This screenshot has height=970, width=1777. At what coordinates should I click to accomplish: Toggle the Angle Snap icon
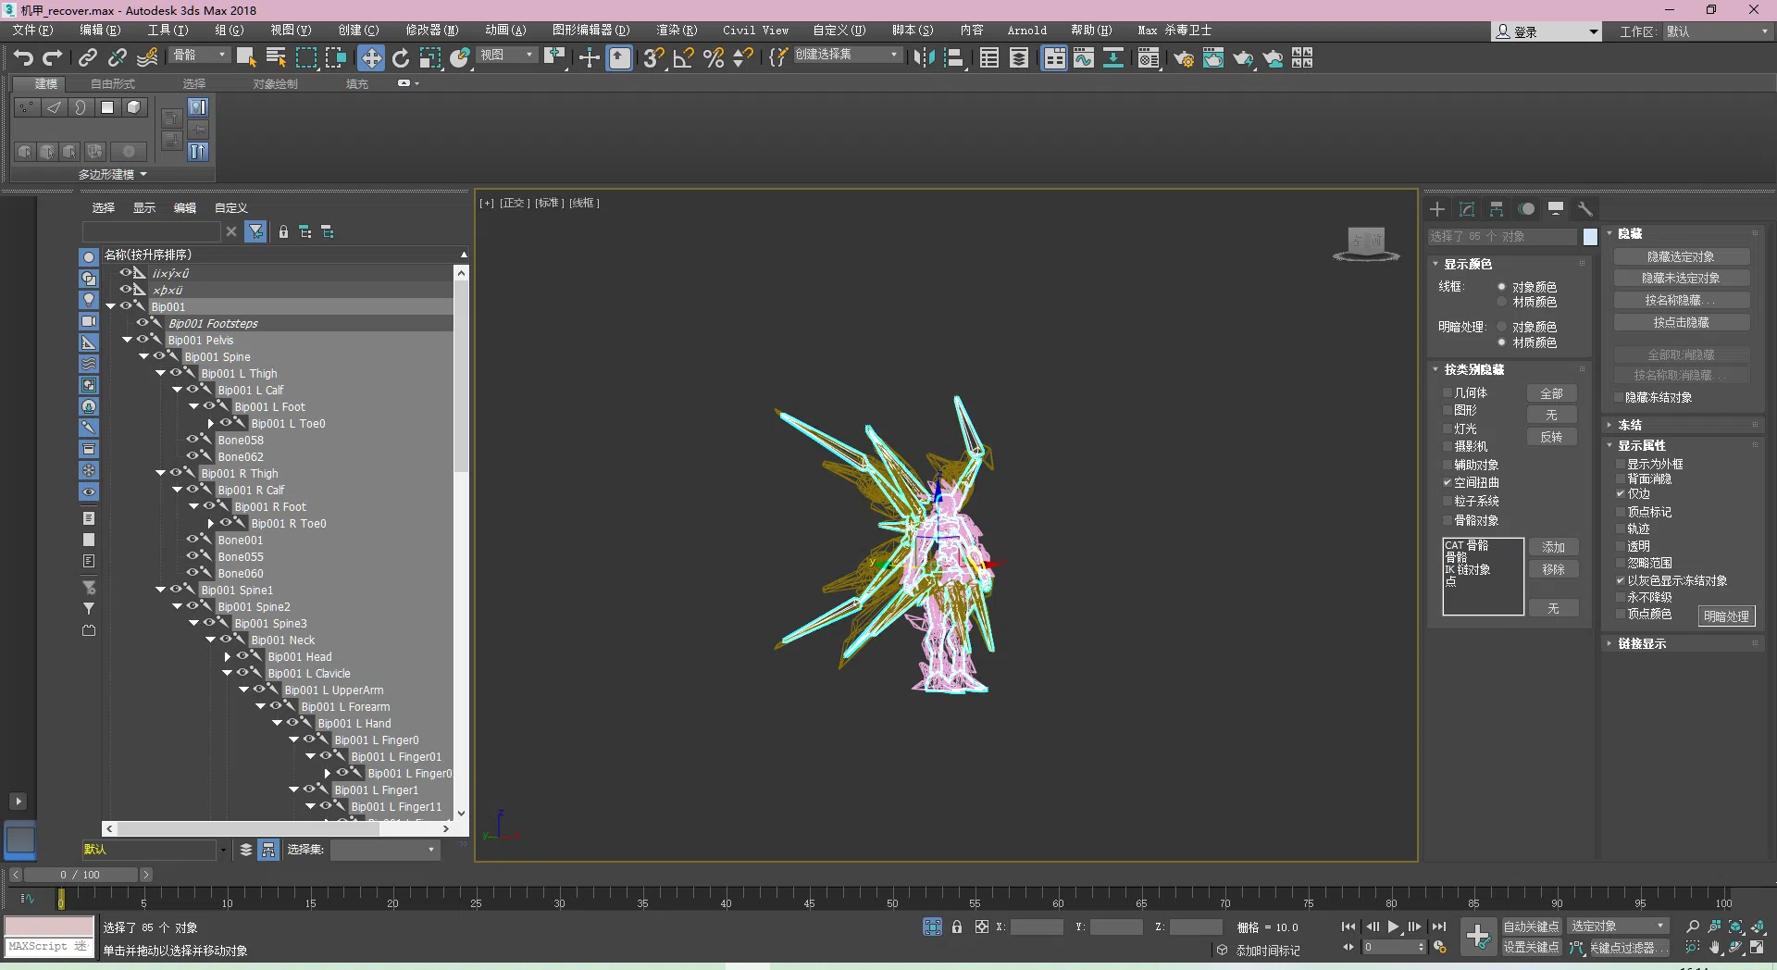(684, 58)
